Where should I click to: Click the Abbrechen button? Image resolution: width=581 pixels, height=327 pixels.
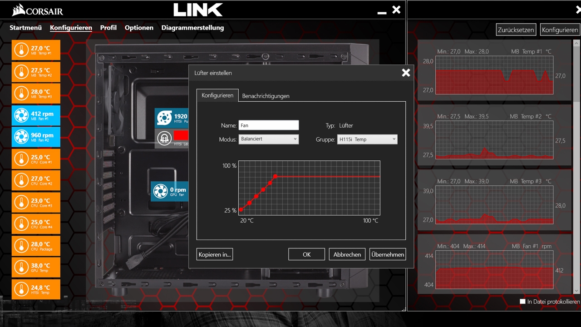347,254
